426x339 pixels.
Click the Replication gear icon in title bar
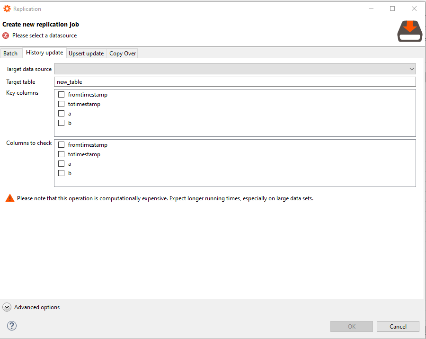[x=7, y=9]
